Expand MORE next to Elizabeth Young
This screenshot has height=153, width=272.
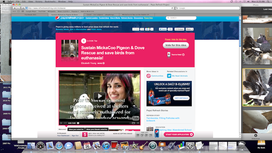point(101,63)
